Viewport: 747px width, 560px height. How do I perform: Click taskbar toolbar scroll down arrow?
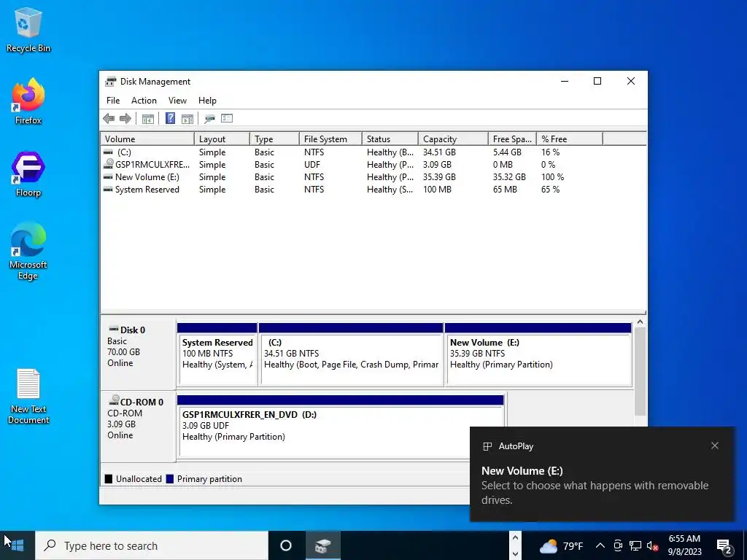(x=515, y=553)
